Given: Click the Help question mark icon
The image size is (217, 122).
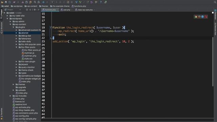Looking at the screenshot, I should 101,2.
